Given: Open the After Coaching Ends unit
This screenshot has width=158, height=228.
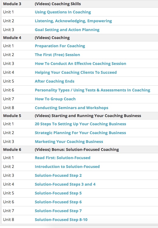Looking at the screenshot, I should pyautogui.click(x=54, y=81).
